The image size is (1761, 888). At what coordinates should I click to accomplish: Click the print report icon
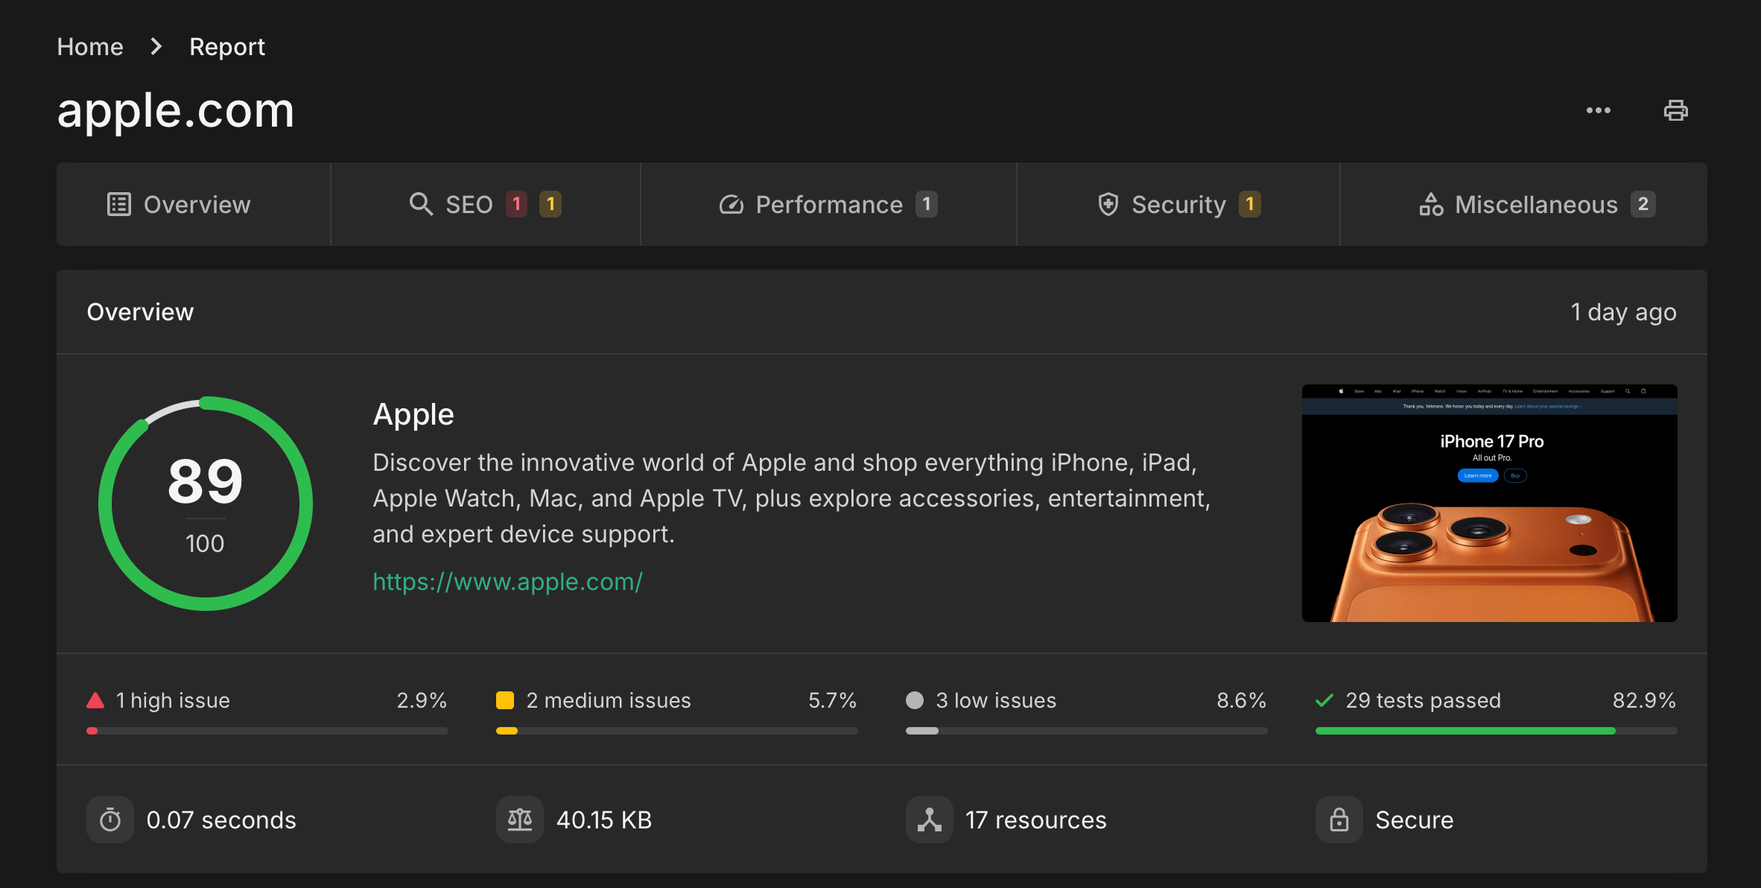[x=1675, y=110]
